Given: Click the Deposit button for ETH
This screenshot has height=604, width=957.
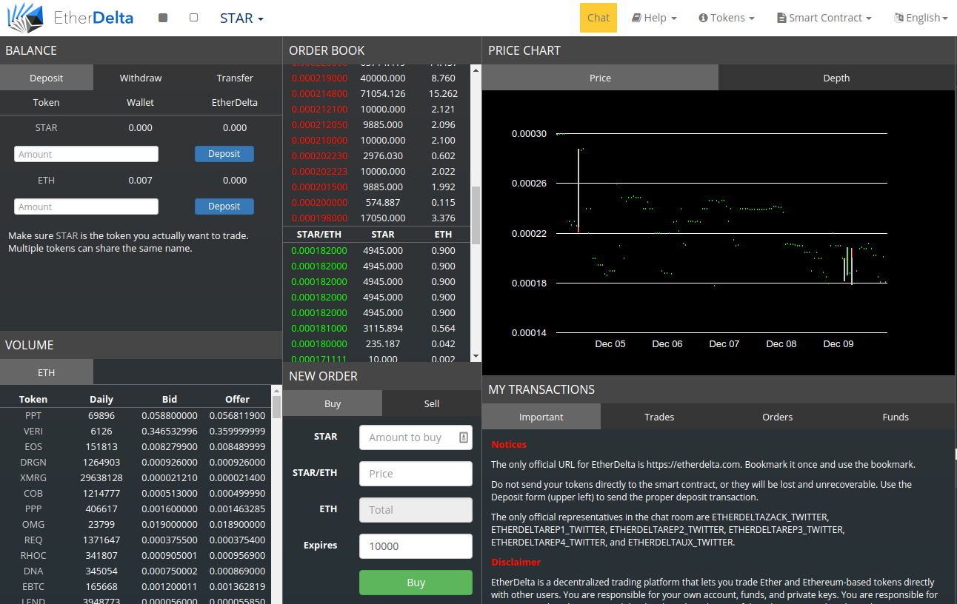Looking at the screenshot, I should (224, 207).
